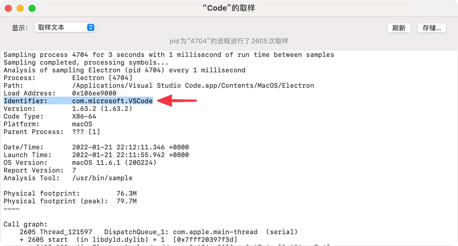458x246 pixels.
Task: Click the Call graph heading
Action: [x=26, y=224]
